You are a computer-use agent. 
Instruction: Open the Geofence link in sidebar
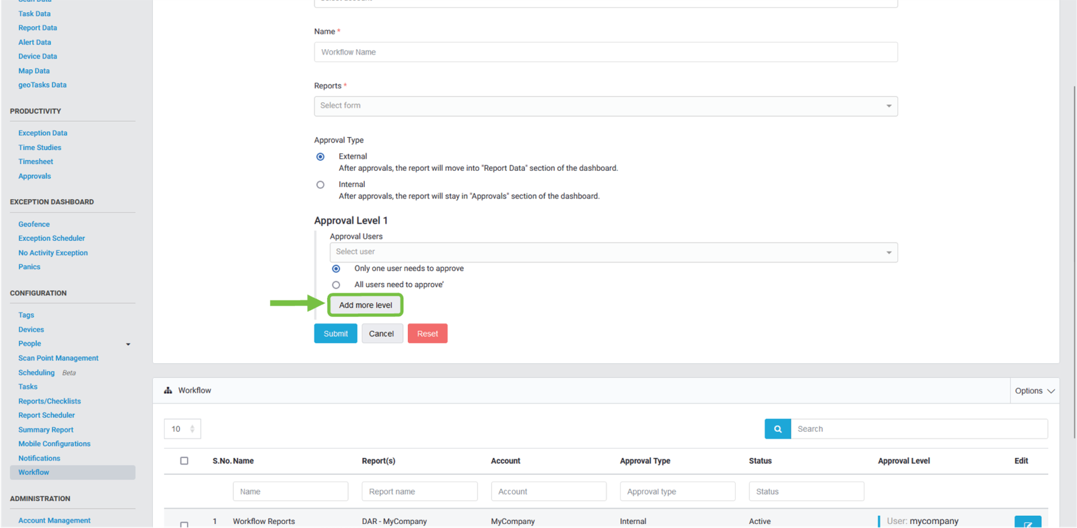pyautogui.click(x=34, y=225)
